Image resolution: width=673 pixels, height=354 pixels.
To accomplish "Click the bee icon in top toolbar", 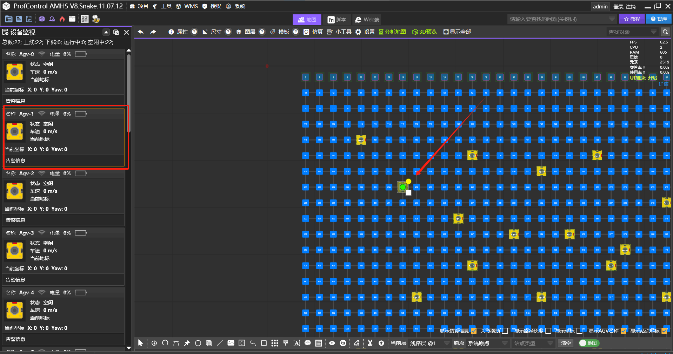I will pyautogui.click(x=96, y=19).
